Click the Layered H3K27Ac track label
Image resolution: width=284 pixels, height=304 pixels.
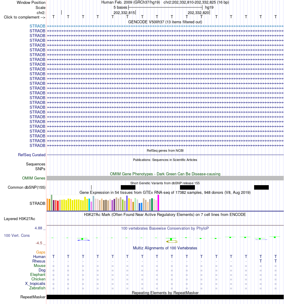tap(19, 219)
